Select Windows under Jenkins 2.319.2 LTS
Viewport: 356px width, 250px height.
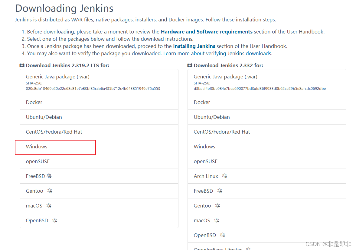click(x=37, y=147)
